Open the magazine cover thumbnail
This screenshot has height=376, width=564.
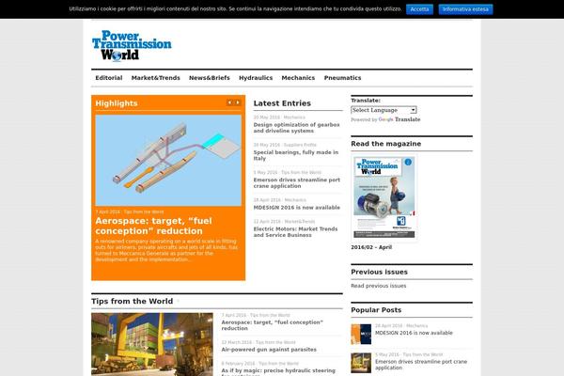pos(384,197)
